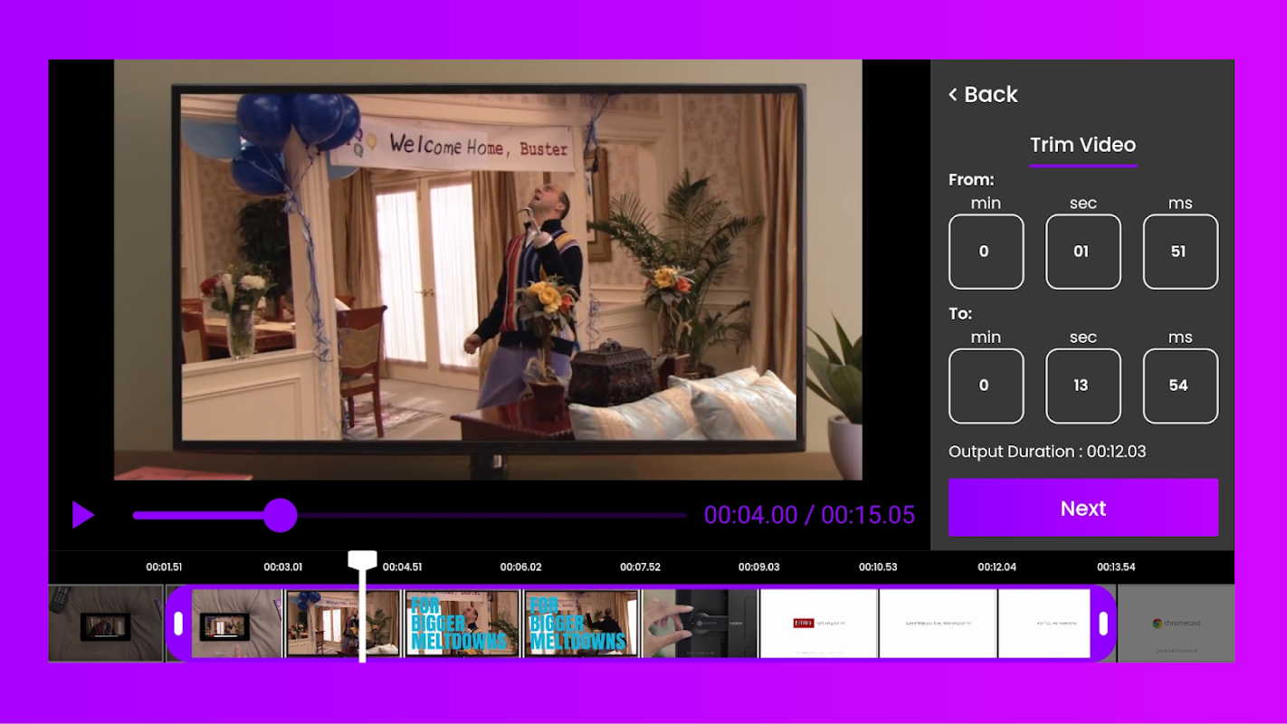Click the 00:07.52 timeline timestamp
This screenshot has height=724, width=1287.
click(x=640, y=567)
